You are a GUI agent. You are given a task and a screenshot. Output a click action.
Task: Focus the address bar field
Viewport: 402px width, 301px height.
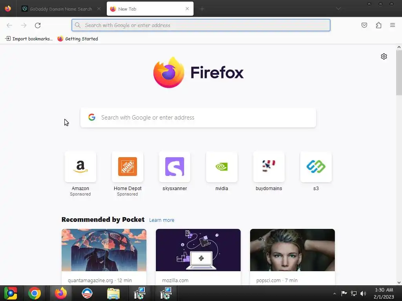[201, 25]
